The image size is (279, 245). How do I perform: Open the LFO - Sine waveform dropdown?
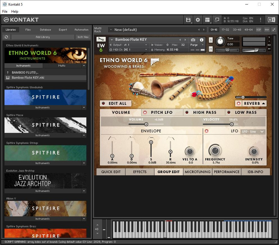click(253, 131)
